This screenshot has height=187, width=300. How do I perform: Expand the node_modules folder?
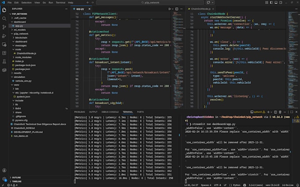click(x=23, y=57)
